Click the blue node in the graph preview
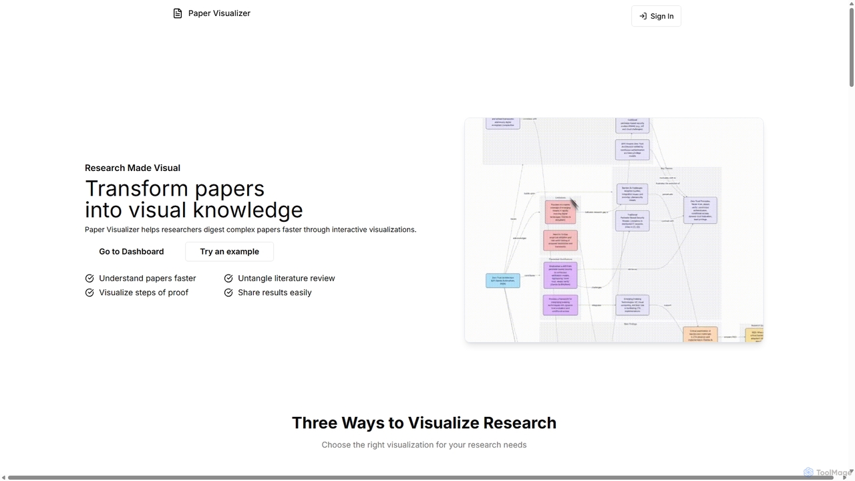The width and height of the screenshot is (855, 481). coord(503,281)
